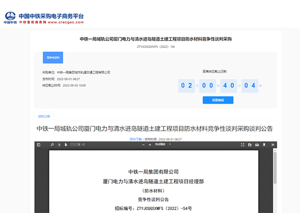Toggle the PDF viewer sidebar

coord(39,145)
